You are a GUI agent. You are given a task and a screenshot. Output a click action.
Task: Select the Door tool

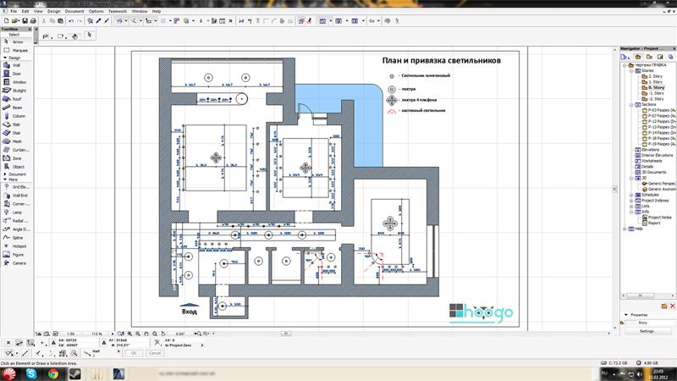tap(16, 74)
